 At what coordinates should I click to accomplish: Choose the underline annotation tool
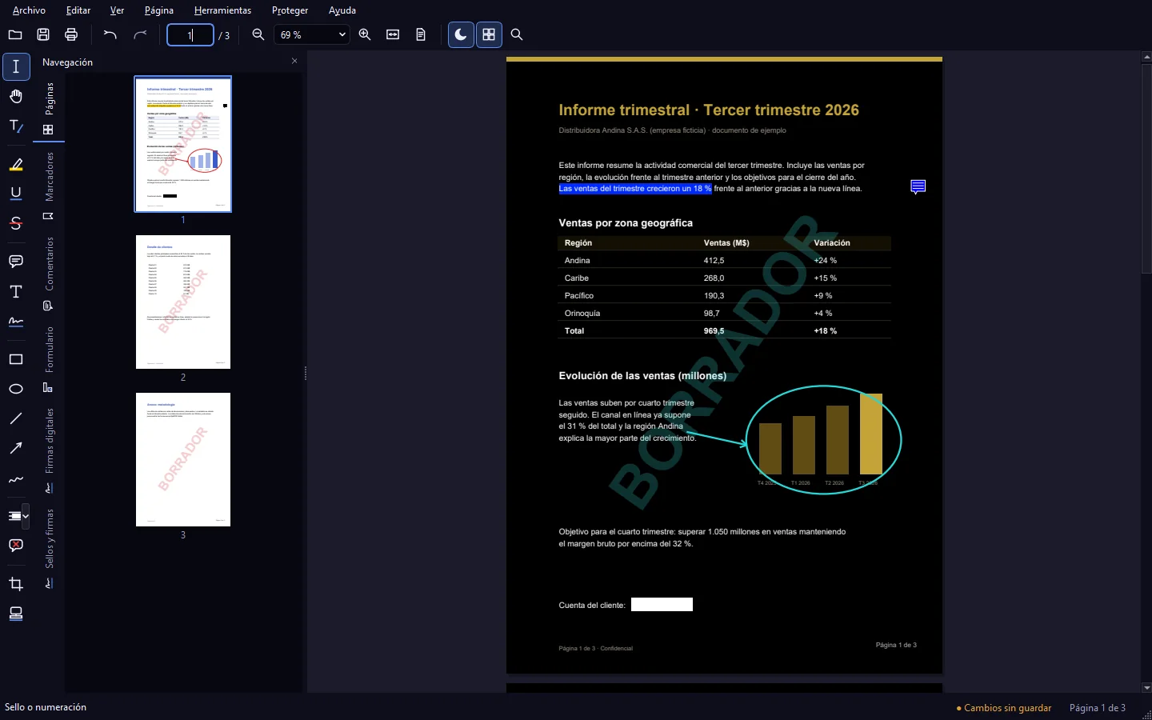[16, 194]
